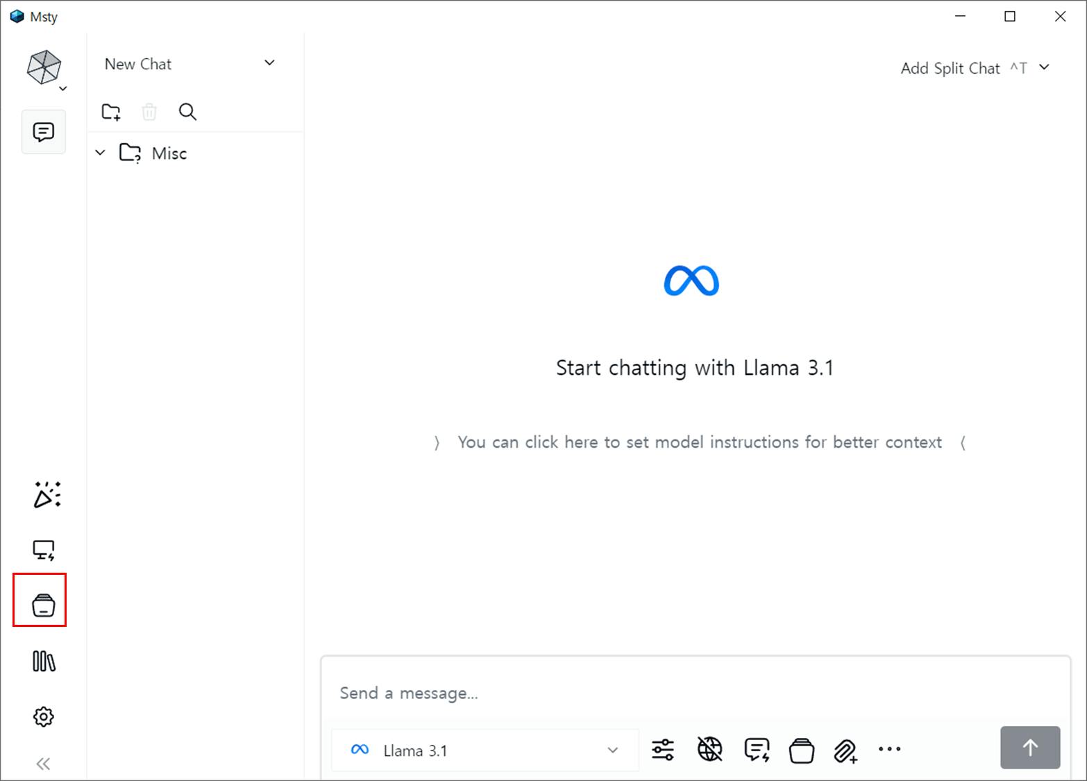The height and width of the screenshot is (781, 1087).
Task: Open the prompts library books icon
Action: [x=44, y=661]
